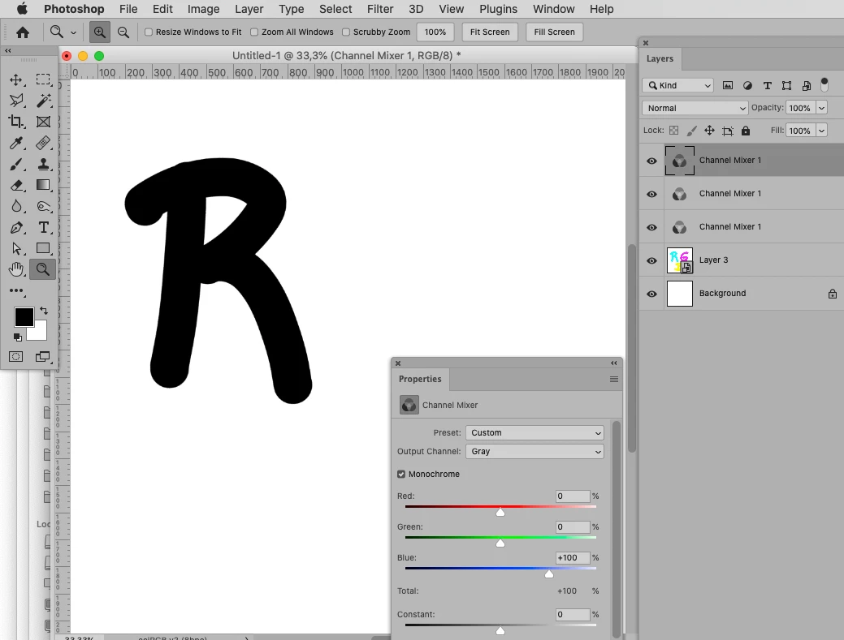Screen dimensions: 844x640
Task: Expand the Fill slider dropdown arrow
Action: [x=821, y=131]
